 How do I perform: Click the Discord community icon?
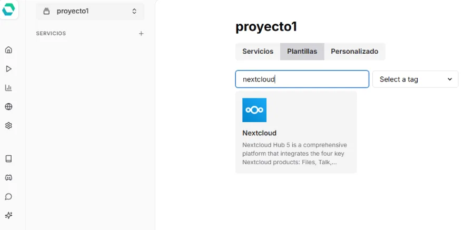coord(8,177)
